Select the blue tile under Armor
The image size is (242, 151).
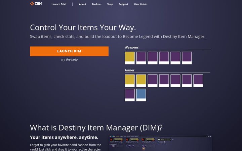point(141,95)
